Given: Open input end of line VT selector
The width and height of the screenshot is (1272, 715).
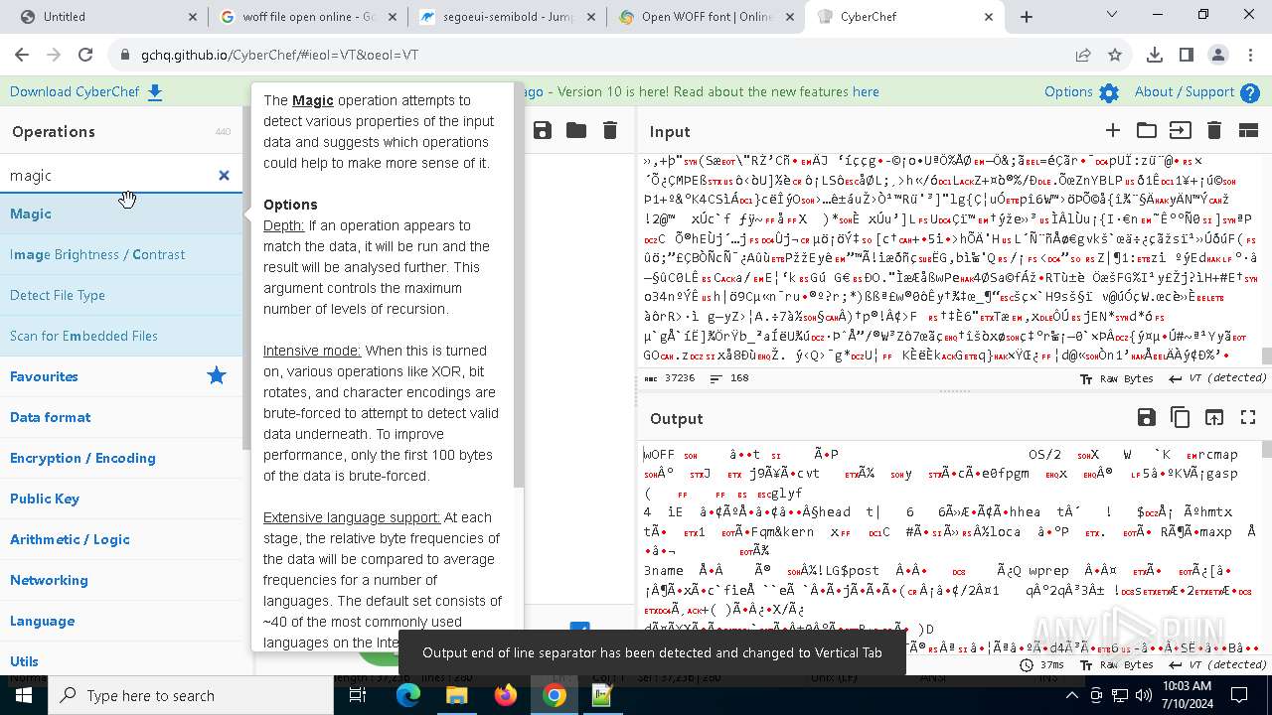Looking at the screenshot, I should [x=1218, y=378].
